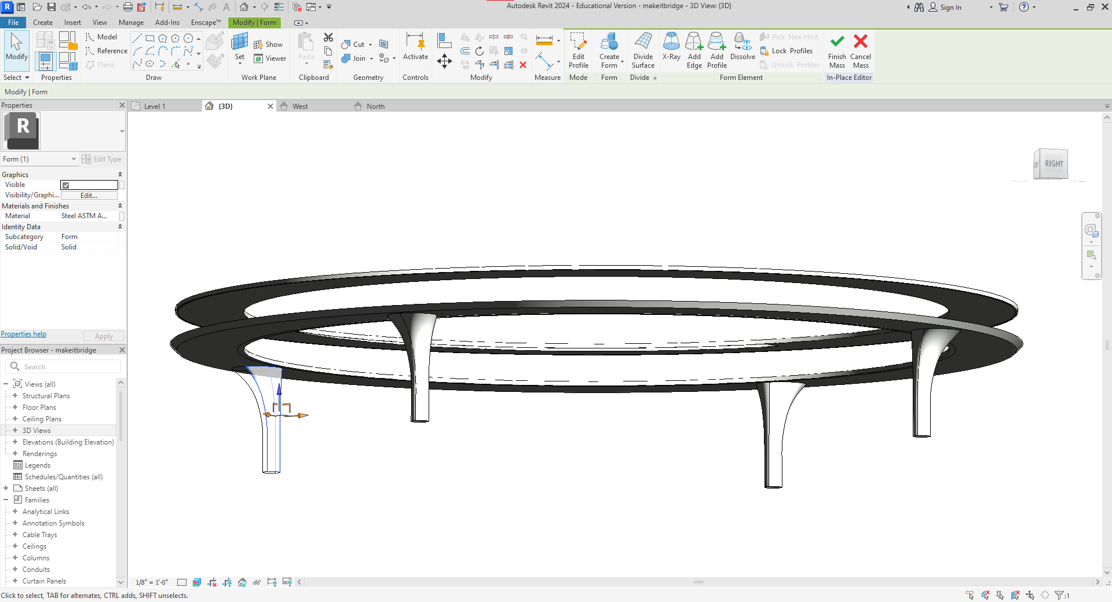Open the Join geometry dropdown arrow
Image resolution: width=1112 pixels, height=602 pixels.
click(x=371, y=59)
